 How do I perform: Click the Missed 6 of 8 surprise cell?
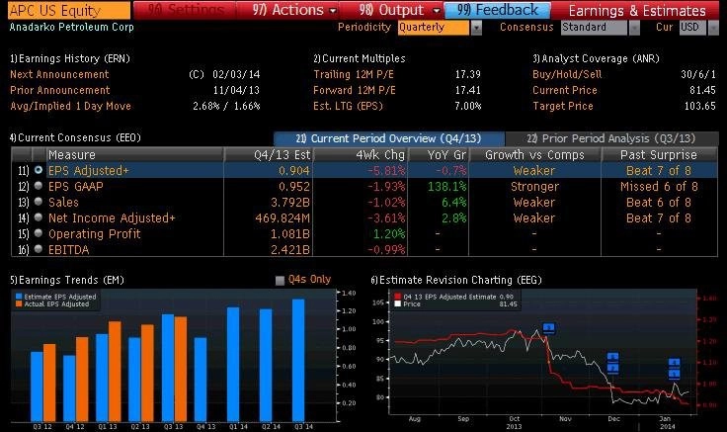[x=659, y=187]
